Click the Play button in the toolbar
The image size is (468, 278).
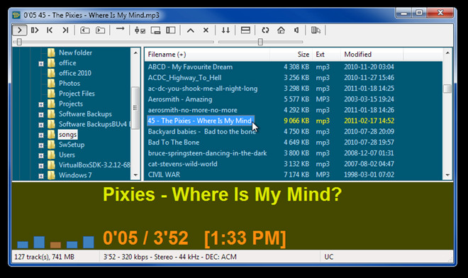tap(20, 30)
